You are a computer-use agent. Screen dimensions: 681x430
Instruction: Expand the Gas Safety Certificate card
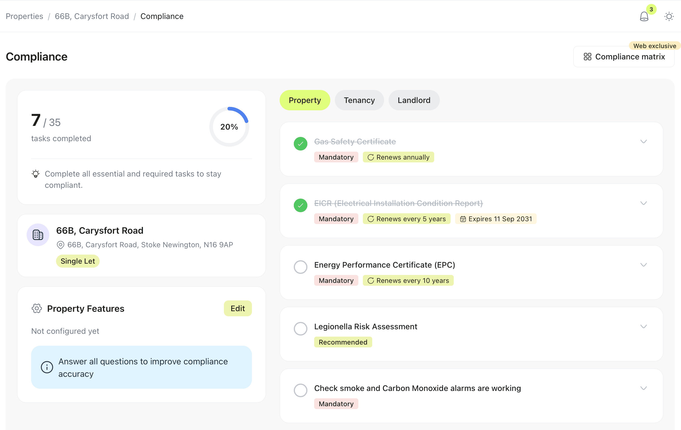[643, 141]
